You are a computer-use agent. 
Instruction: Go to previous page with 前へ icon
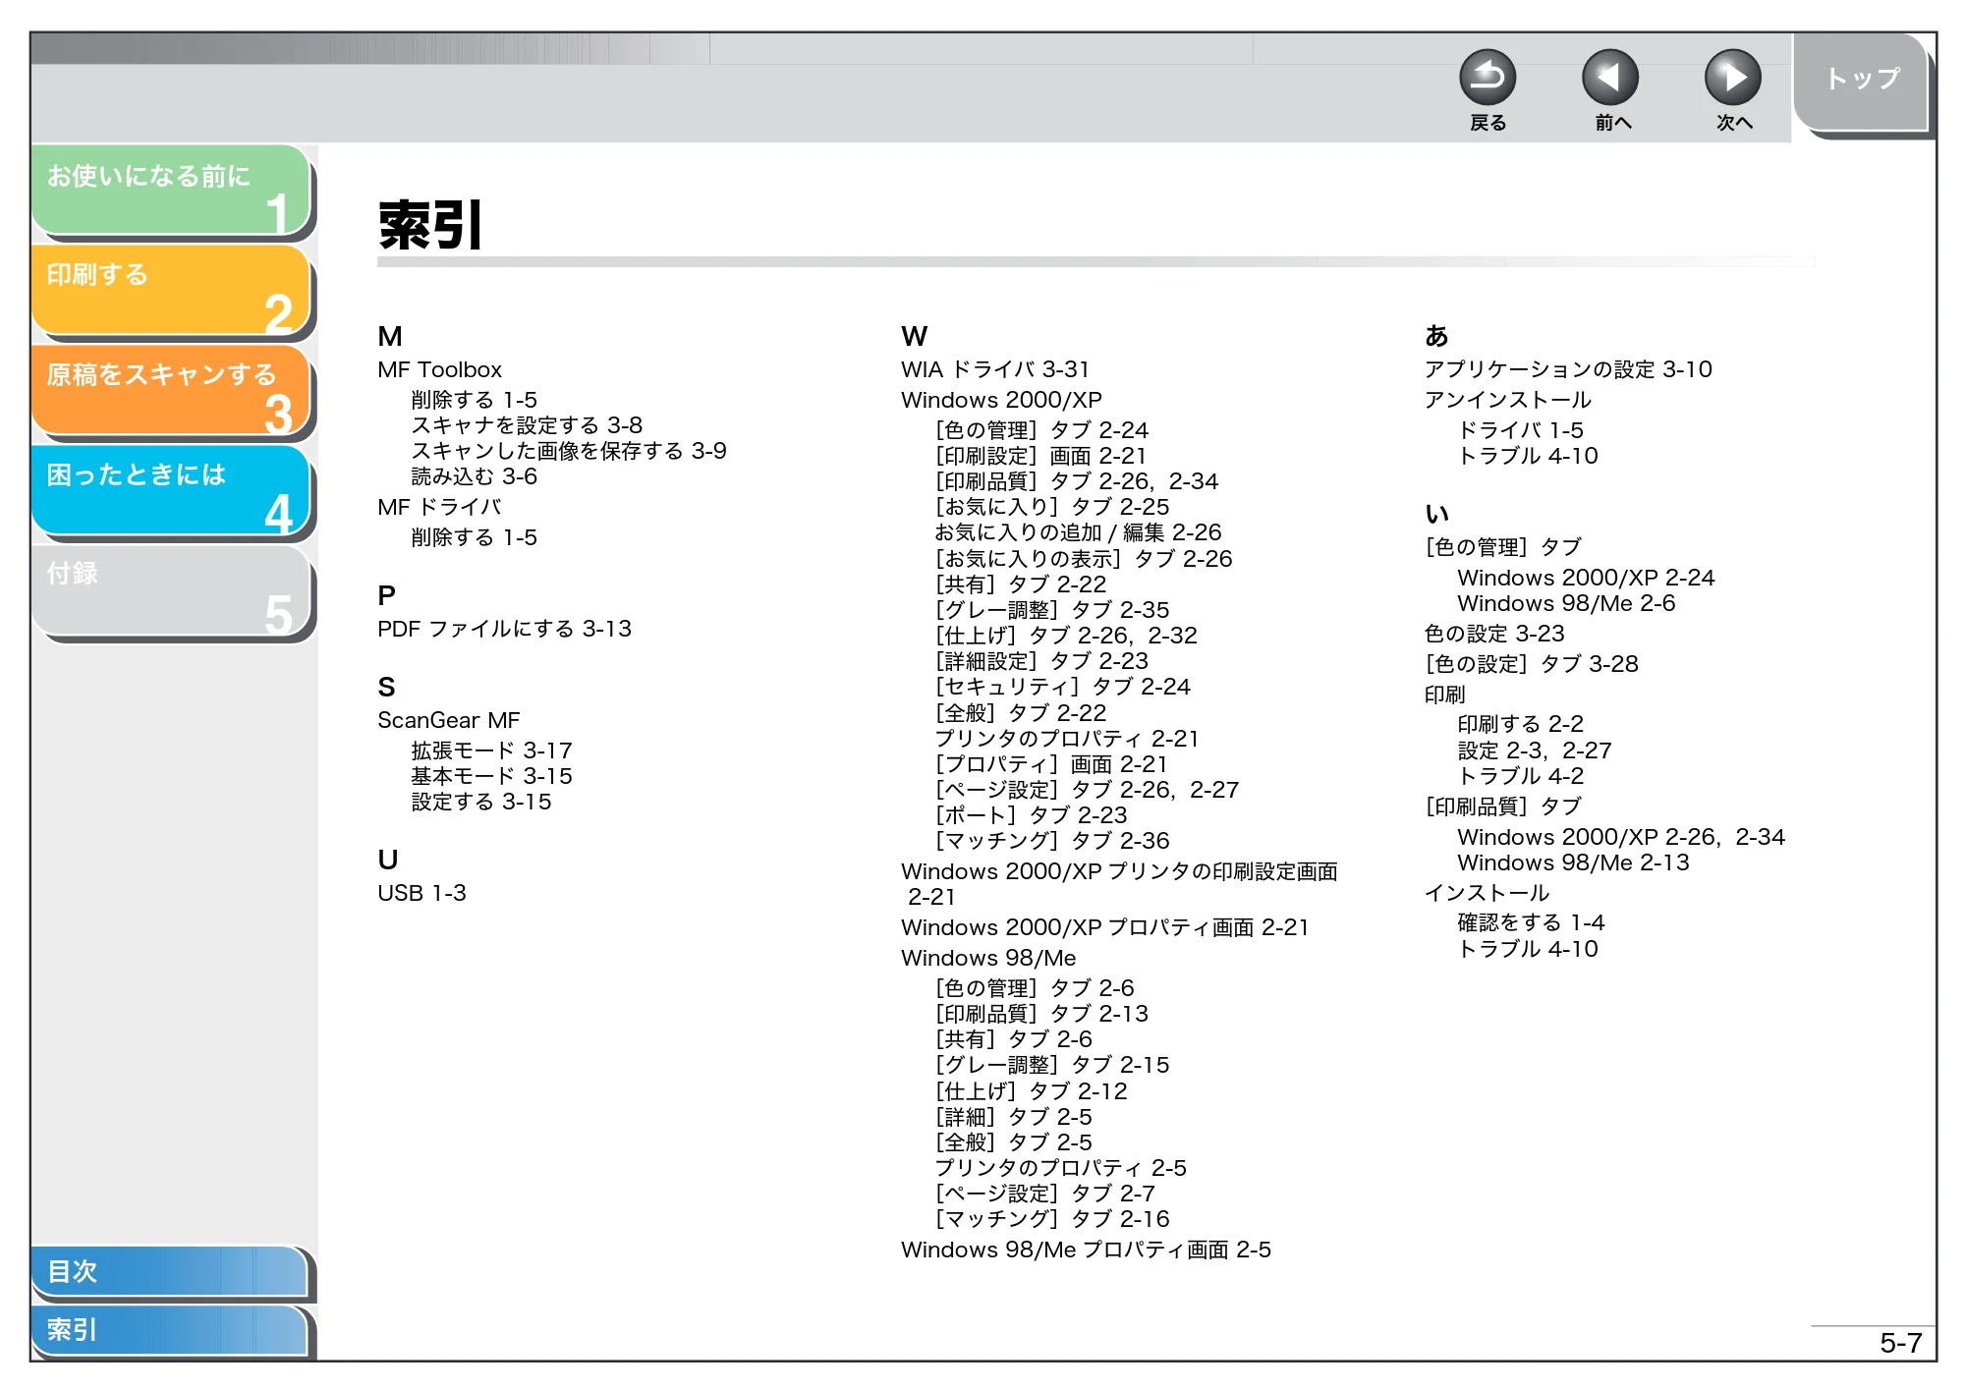click(1610, 78)
